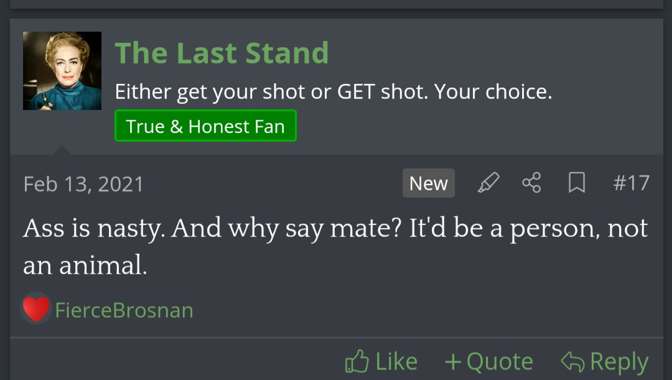Viewport: 672px width, 380px height.
Task: Click the tagline under The Last Stand
Action: tap(333, 92)
